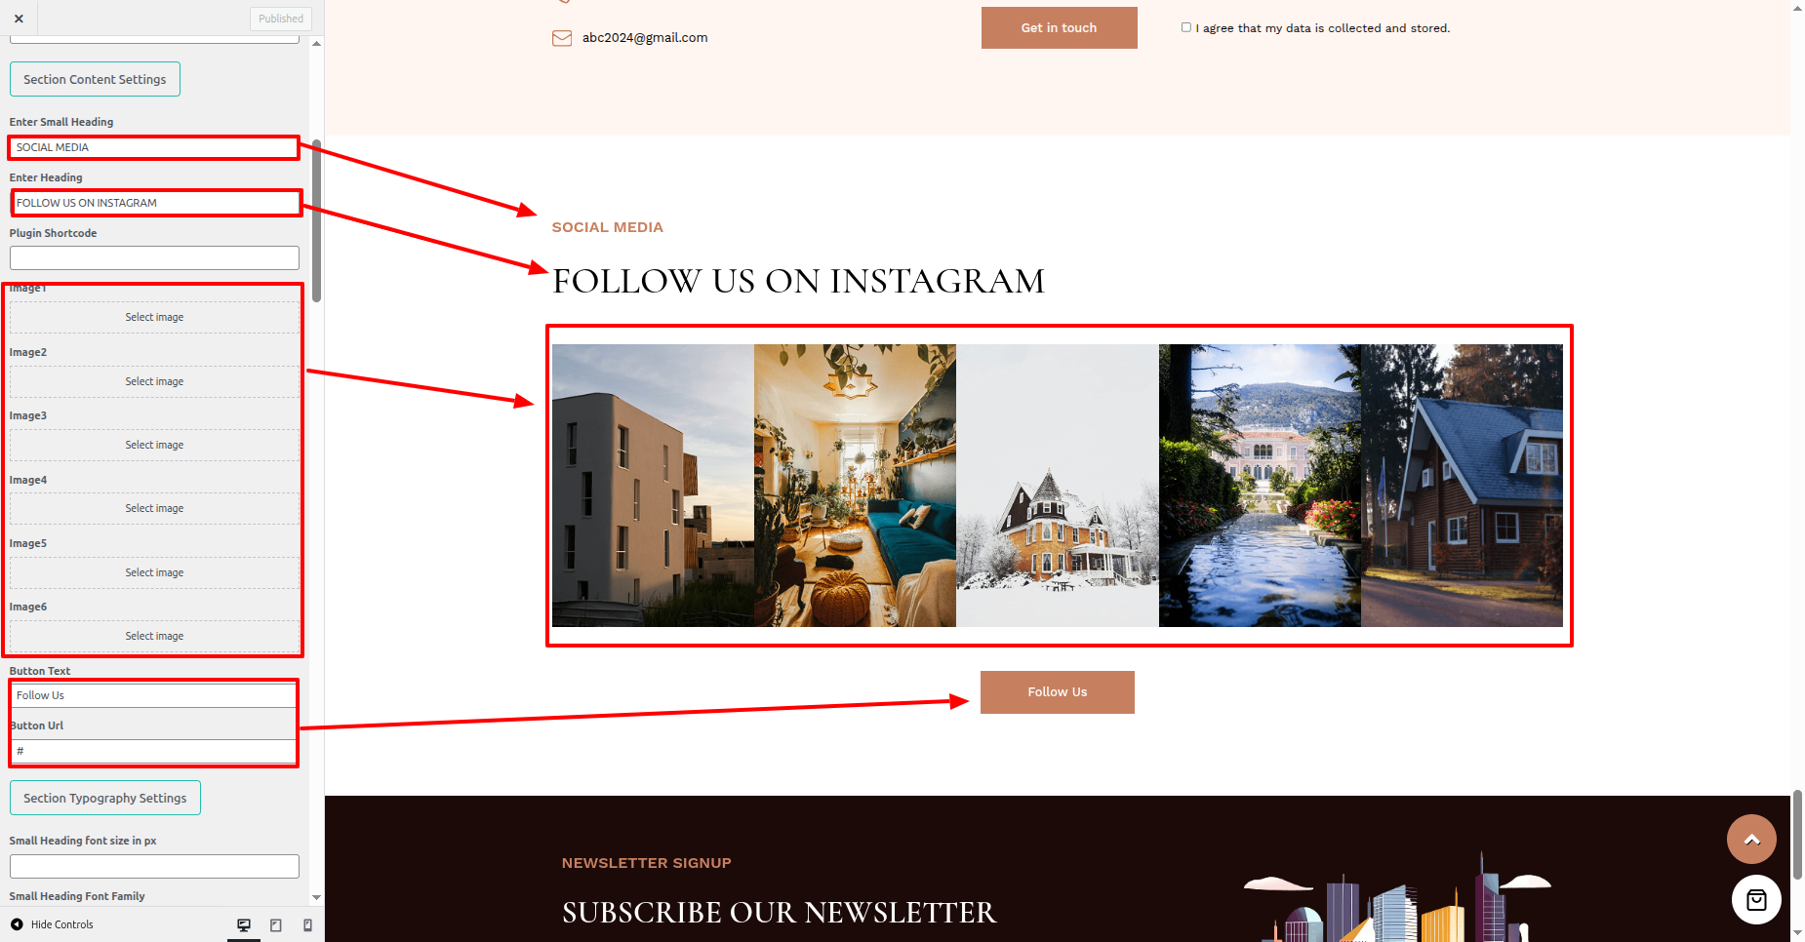Click the Plugin Shortcode input field

[x=154, y=257]
